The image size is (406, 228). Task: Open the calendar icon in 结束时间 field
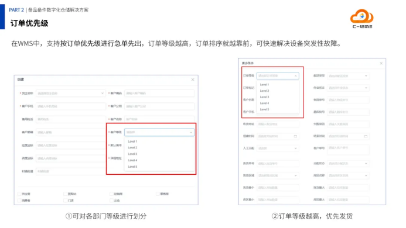[x=366, y=136]
